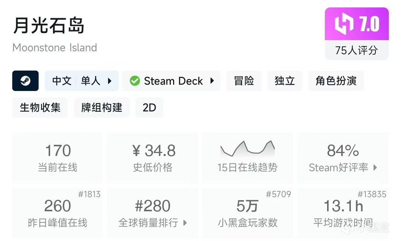
Task: Click the Xiaoheihe 7.0 score badge
Action: (356, 24)
